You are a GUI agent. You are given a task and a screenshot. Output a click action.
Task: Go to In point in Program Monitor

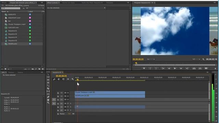(x=163, y=68)
